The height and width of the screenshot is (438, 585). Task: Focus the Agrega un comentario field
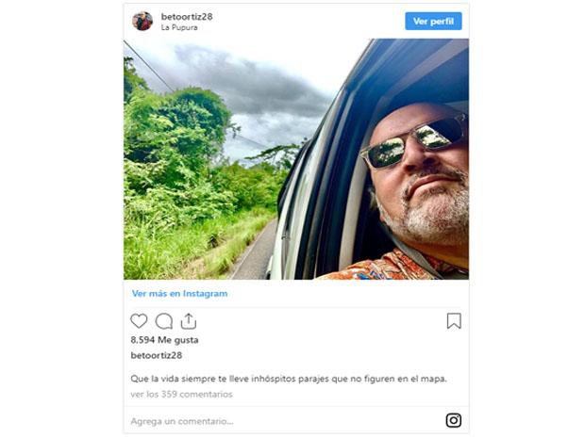point(285,421)
